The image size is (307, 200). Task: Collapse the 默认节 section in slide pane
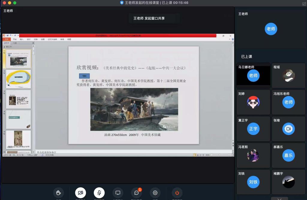click(4, 47)
